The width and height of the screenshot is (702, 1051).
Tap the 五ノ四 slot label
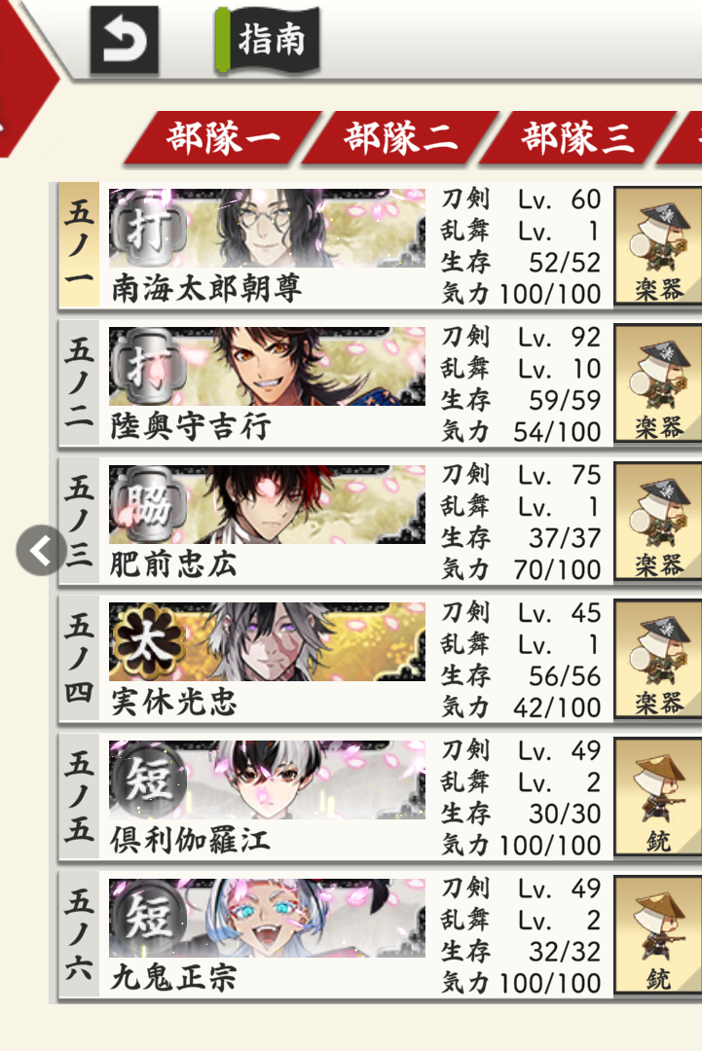[79, 658]
